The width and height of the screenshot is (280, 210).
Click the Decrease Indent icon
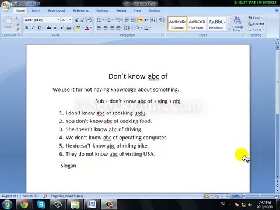(127, 20)
